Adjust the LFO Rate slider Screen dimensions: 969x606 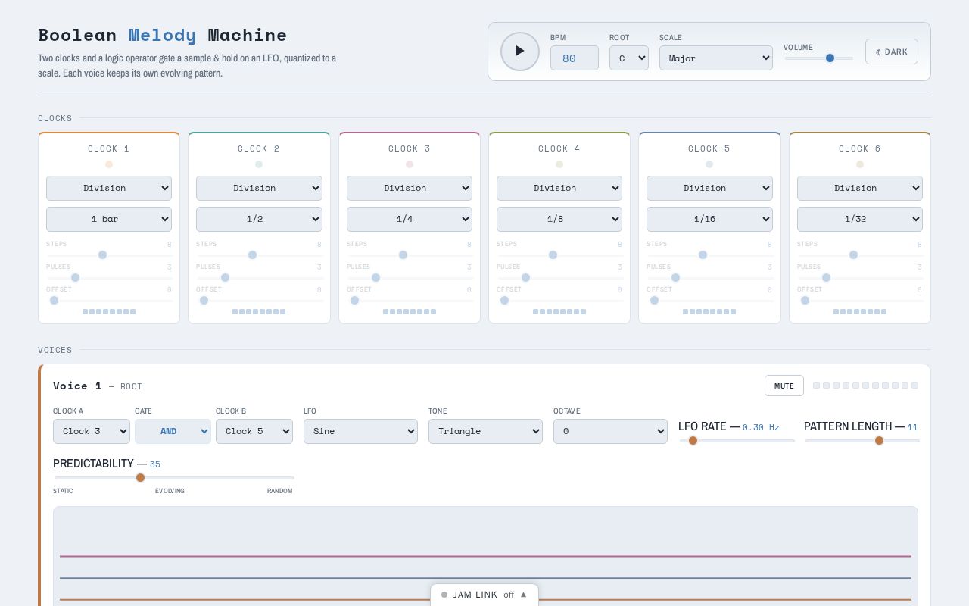[x=737, y=440]
